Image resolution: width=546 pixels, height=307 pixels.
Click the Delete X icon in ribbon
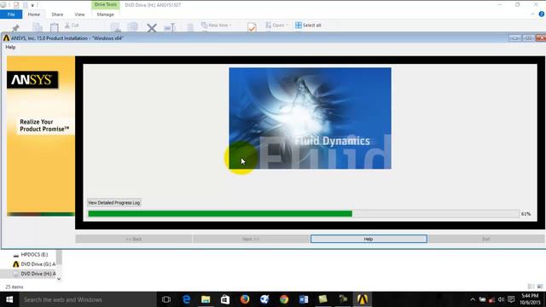click(x=152, y=28)
